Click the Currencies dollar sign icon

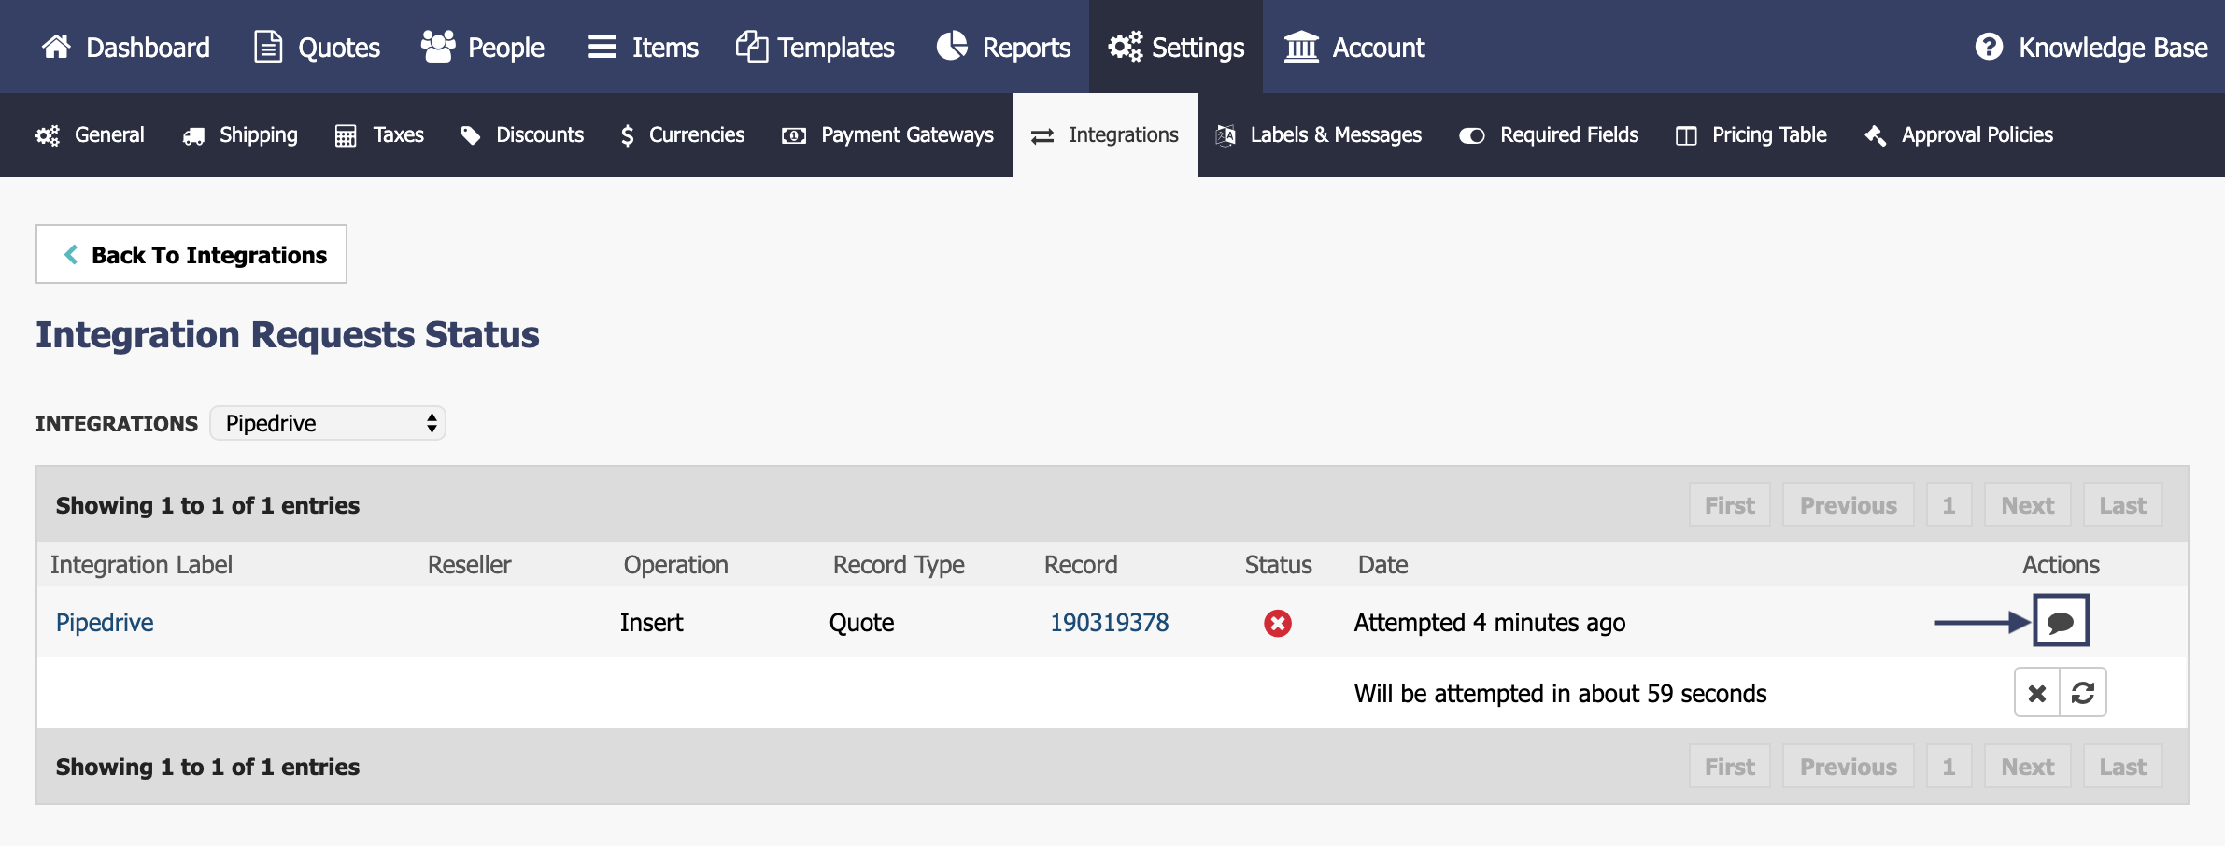(x=627, y=135)
